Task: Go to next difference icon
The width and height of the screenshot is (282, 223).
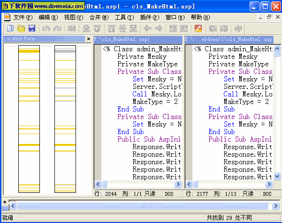Action: pos(86,29)
